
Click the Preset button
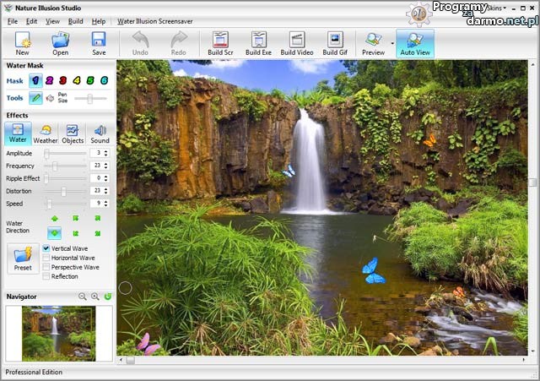23,259
